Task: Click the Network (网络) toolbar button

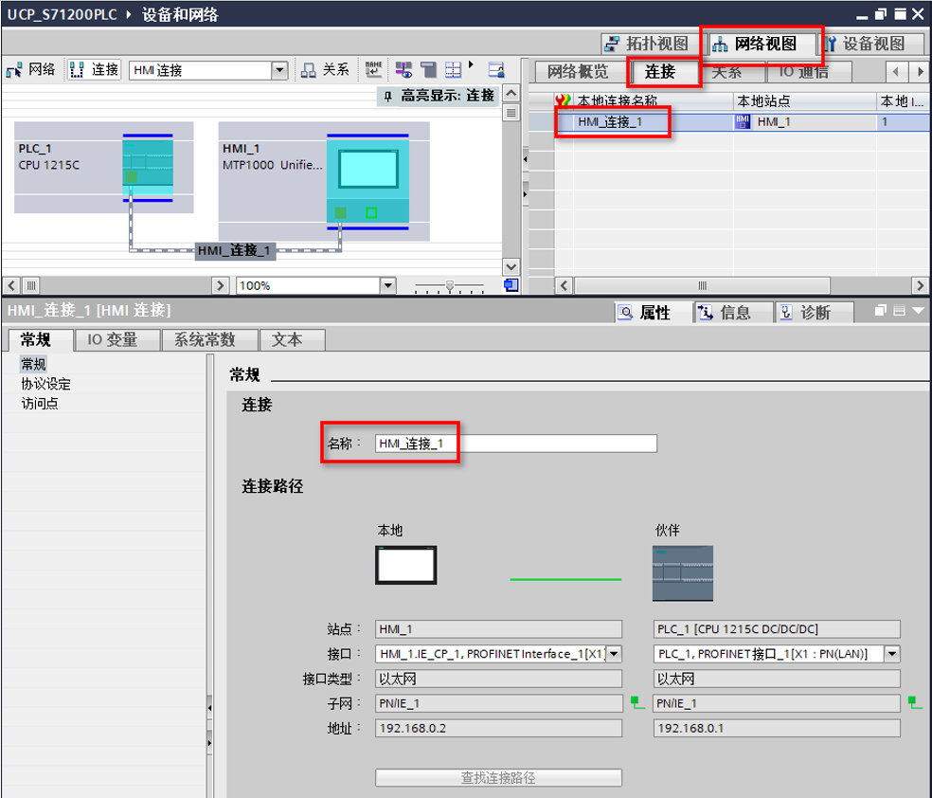Action: (x=31, y=70)
